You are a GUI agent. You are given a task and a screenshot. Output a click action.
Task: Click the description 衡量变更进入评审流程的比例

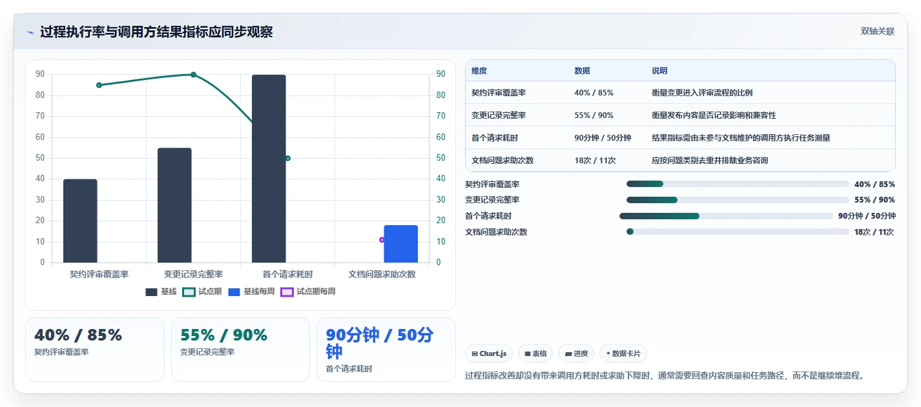click(702, 93)
